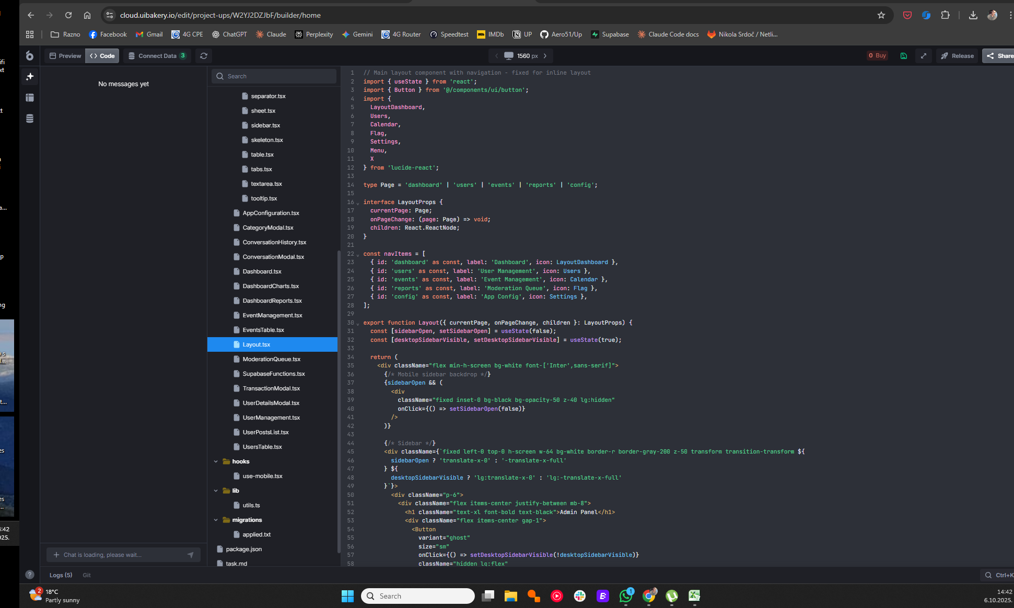
Task: Click the refresh icon beside Connect Data
Action: pos(204,56)
